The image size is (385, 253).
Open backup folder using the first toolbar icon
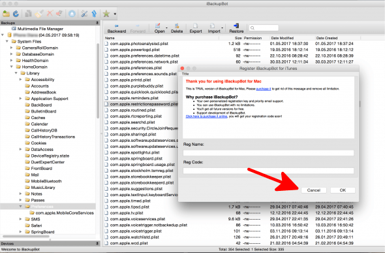tap(6, 14)
